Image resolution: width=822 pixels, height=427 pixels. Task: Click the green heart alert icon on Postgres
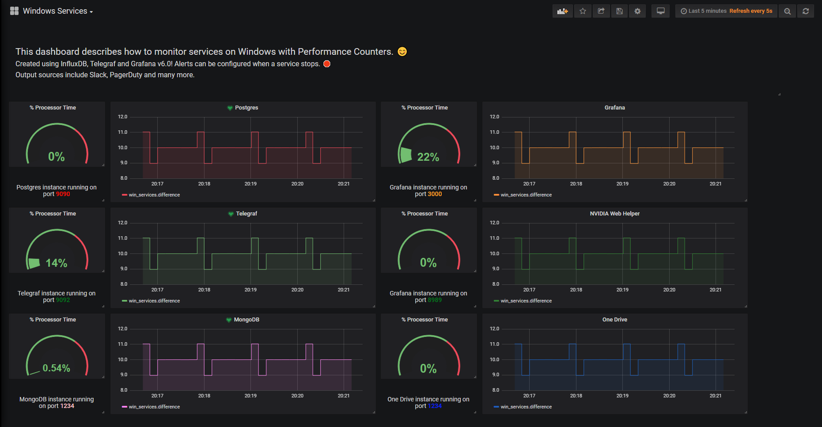click(x=230, y=108)
